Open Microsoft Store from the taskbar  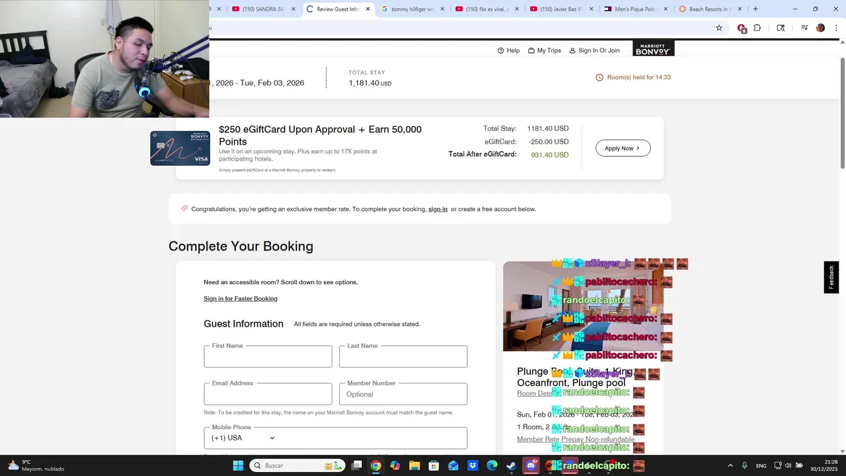[434, 465]
